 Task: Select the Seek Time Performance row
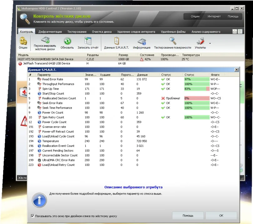point(133,108)
